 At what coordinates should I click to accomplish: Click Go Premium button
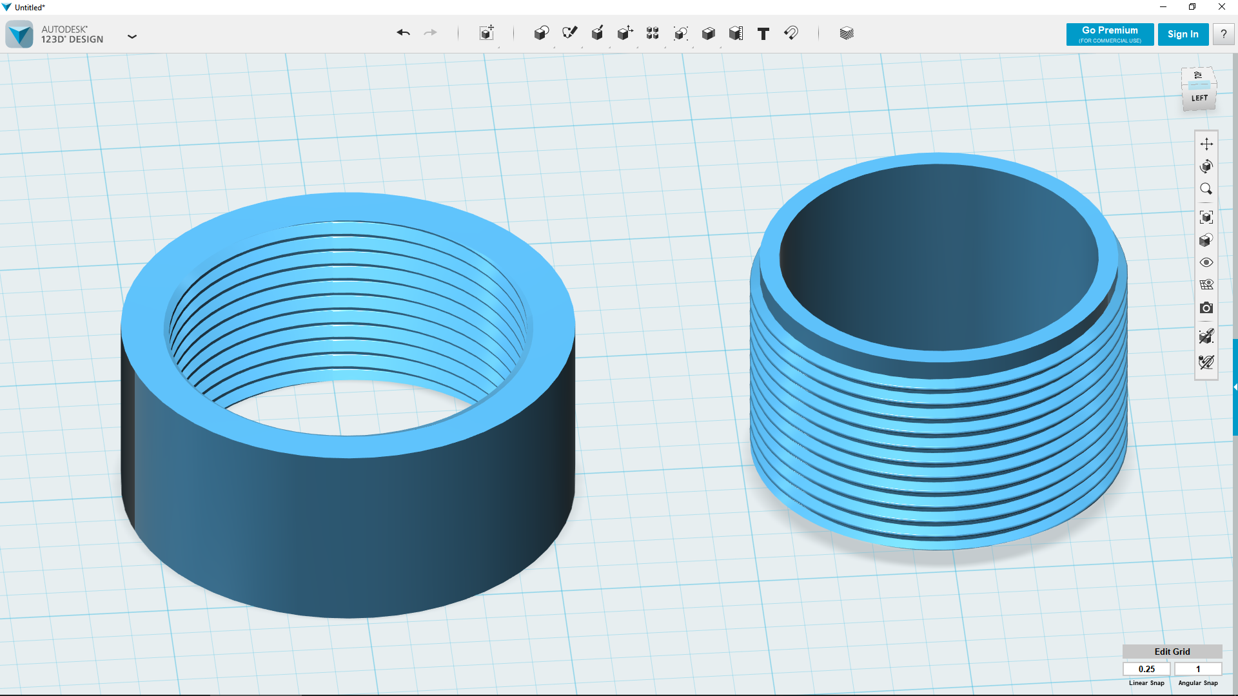pos(1110,34)
